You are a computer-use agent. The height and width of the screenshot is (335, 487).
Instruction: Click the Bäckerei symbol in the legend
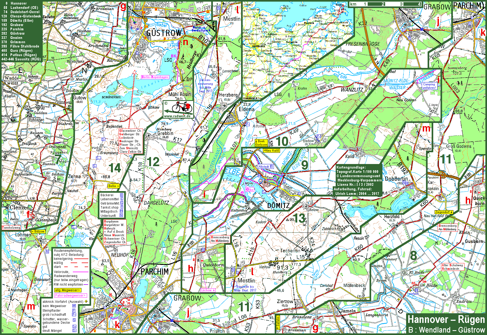point(121,195)
